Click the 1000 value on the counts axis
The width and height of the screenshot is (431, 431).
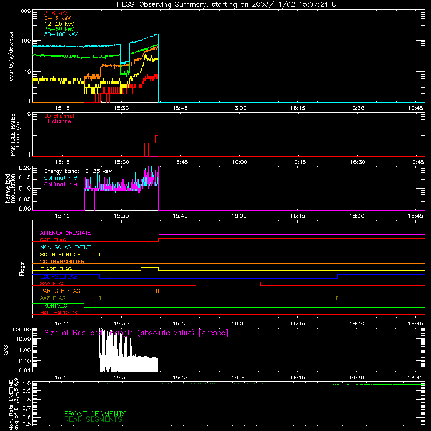point(24,11)
